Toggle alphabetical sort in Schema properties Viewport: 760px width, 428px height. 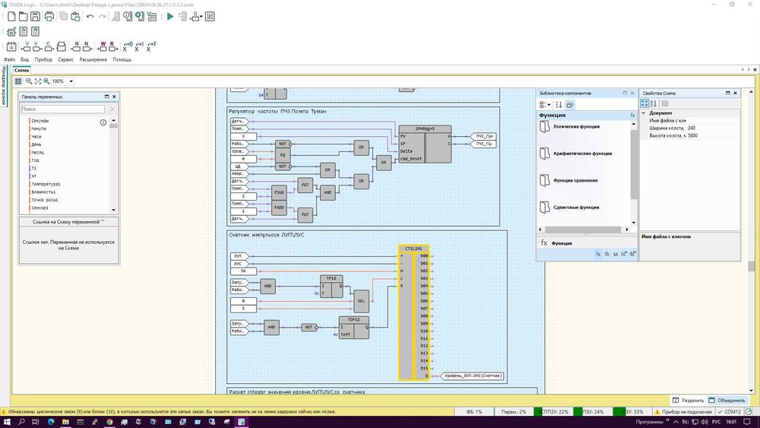(653, 103)
